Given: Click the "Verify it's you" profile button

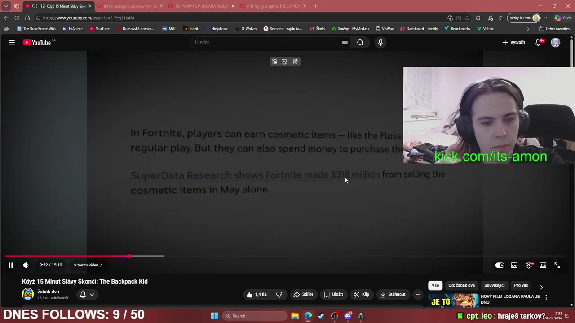Looking at the screenshot, I should coord(524,18).
